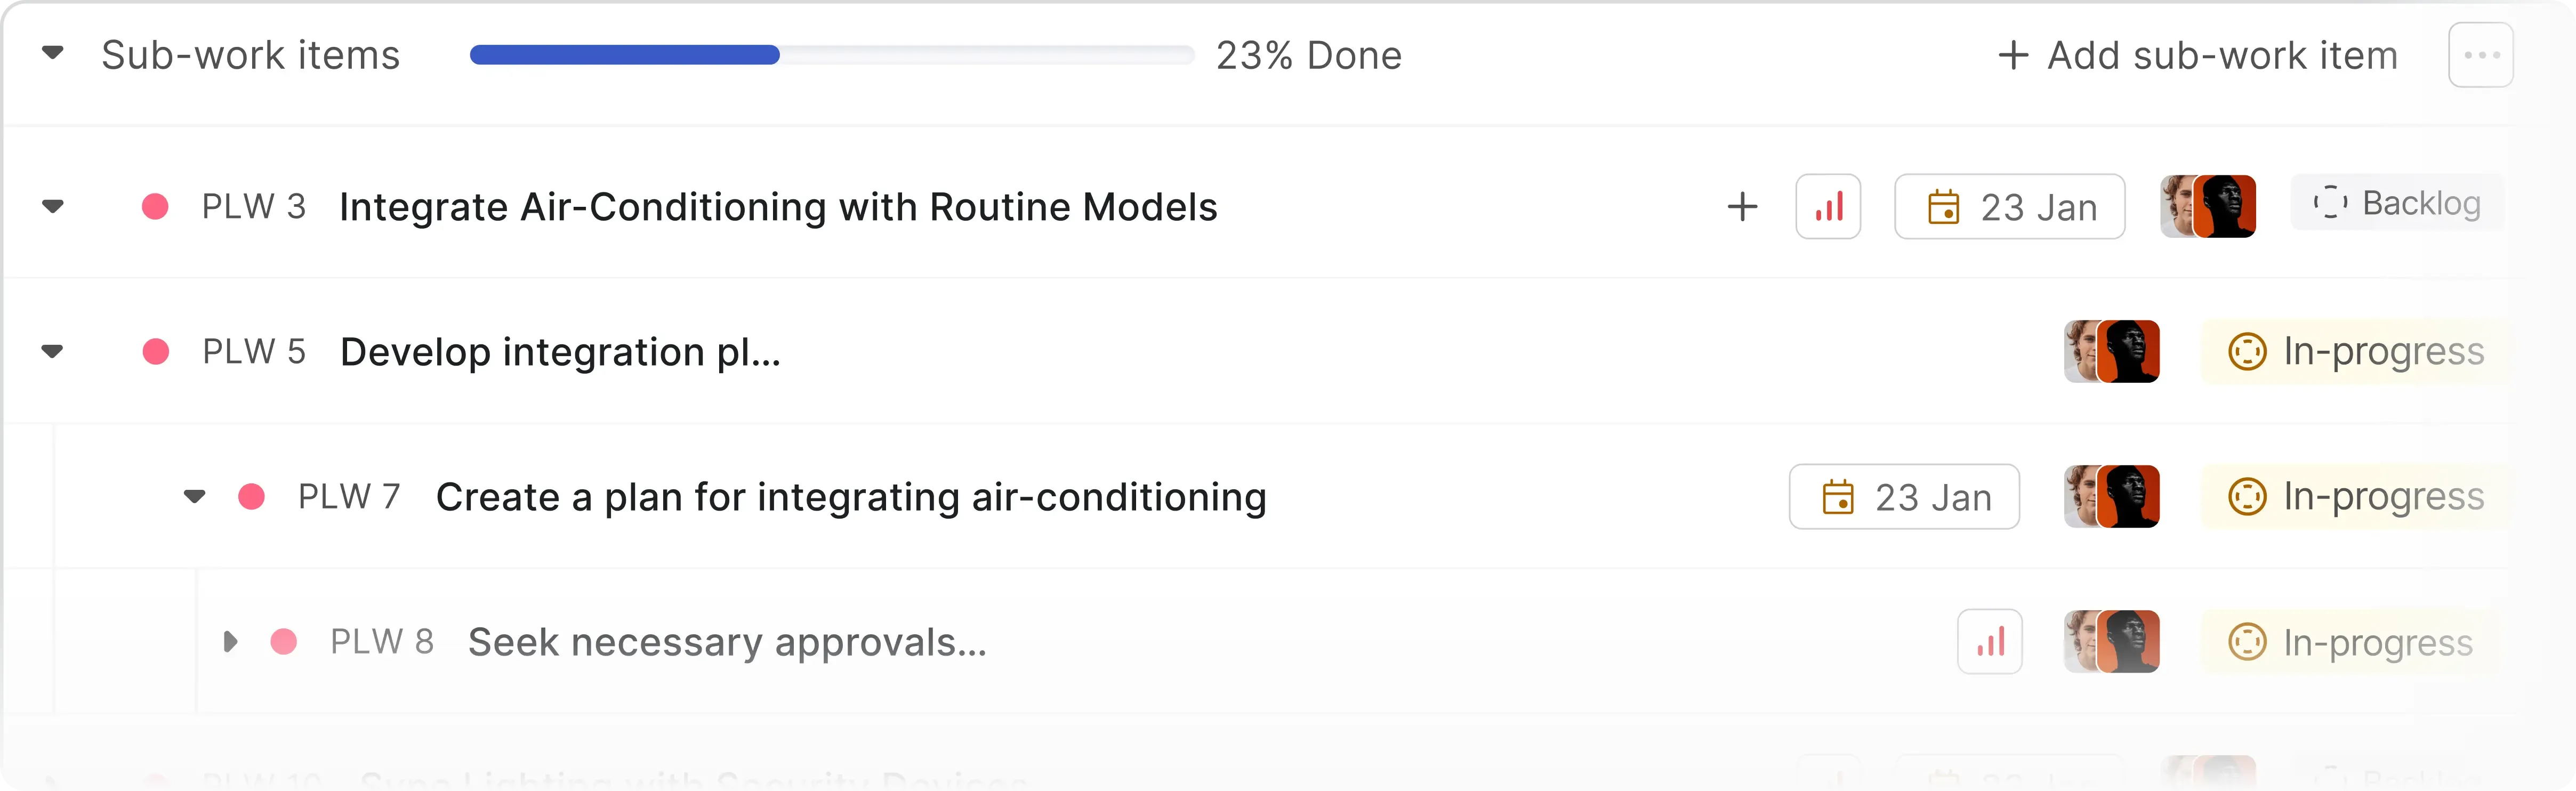Expand the PLW 8 Seek necessary approvals row
This screenshot has height=791, width=2576.
pyautogui.click(x=230, y=642)
